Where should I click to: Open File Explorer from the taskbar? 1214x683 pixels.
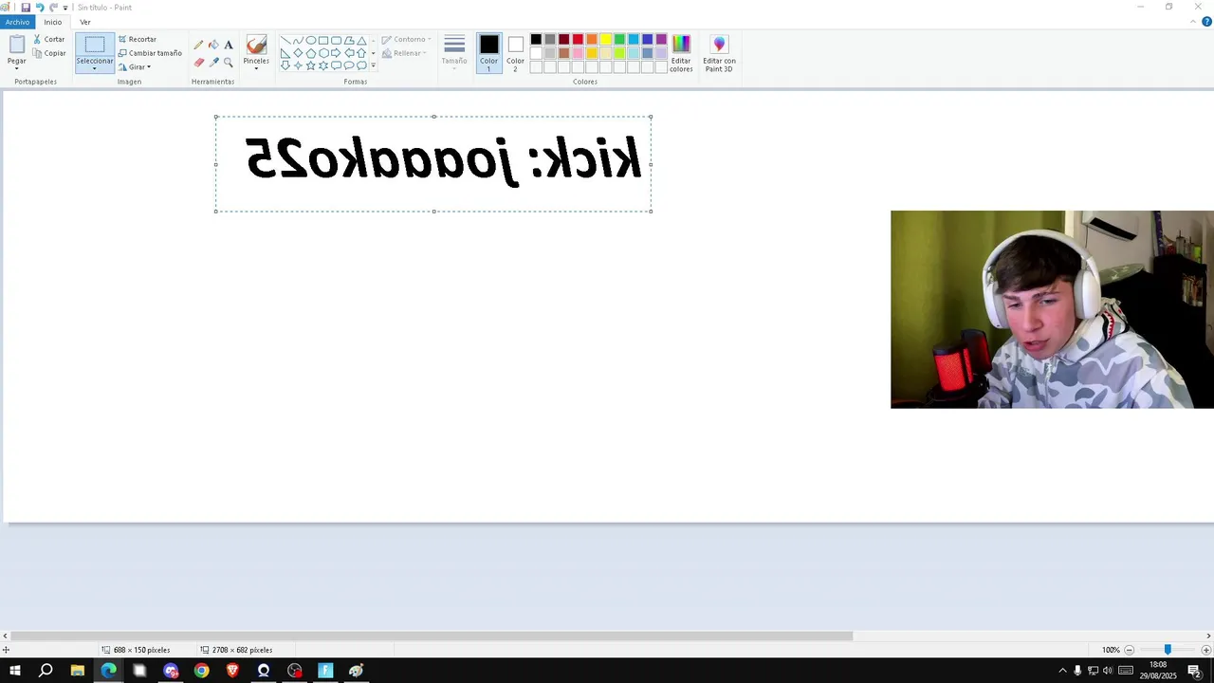point(77,671)
